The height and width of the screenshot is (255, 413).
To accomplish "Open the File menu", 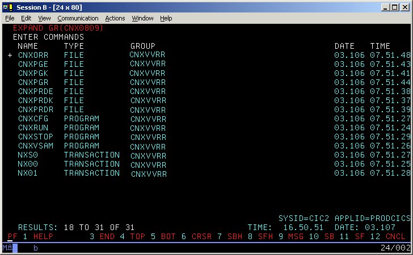I will (x=10, y=18).
